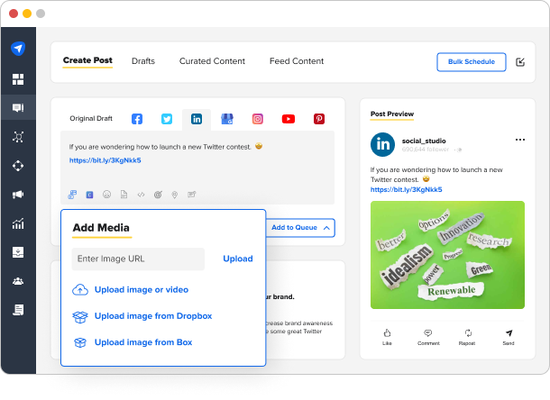550x400 pixels.
Task: Click Upload image from Dropbox
Action: click(152, 316)
